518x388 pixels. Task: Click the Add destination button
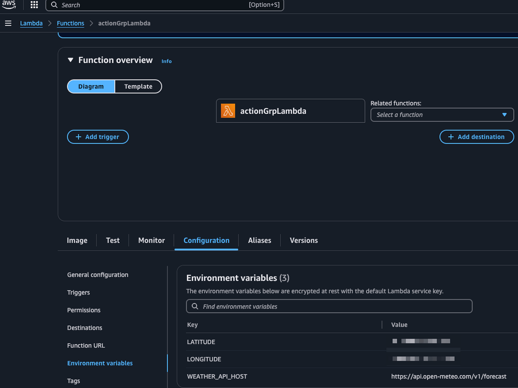coord(476,137)
